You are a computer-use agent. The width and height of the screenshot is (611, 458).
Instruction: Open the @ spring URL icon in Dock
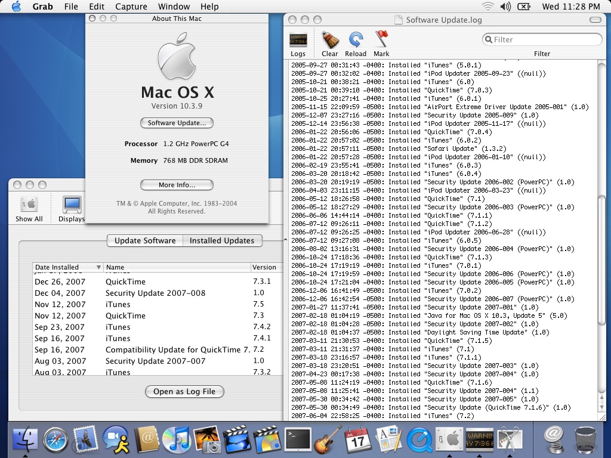pos(554,440)
